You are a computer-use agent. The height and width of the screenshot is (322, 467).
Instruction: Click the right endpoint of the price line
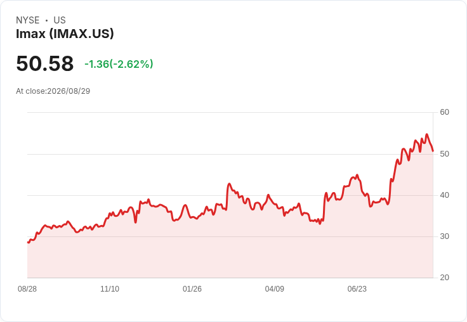tap(433, 151)
